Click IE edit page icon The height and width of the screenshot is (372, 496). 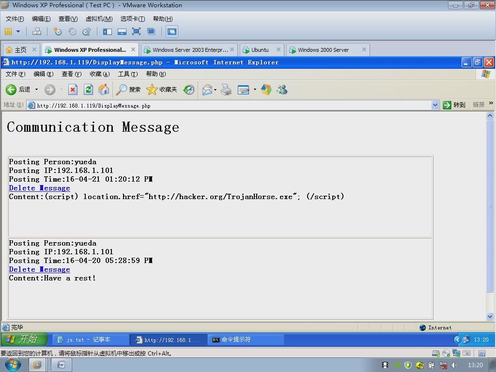[x=244, y=90]
